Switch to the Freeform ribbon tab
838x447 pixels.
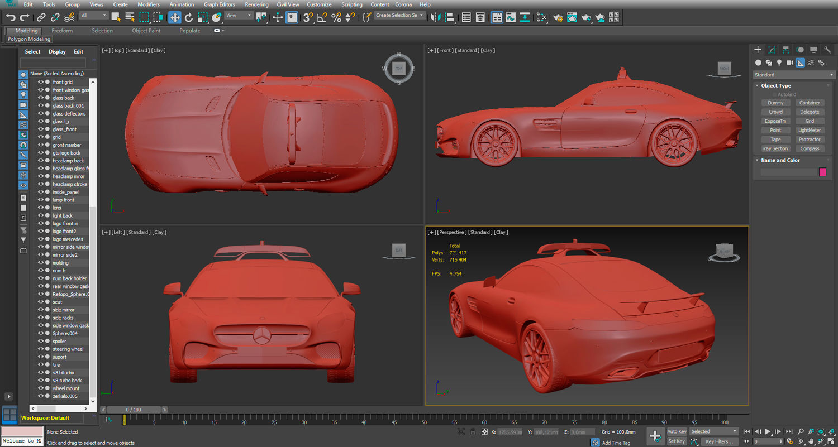tap(62, 31)
